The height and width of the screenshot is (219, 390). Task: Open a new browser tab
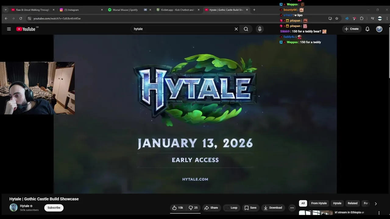pos(254,10)
